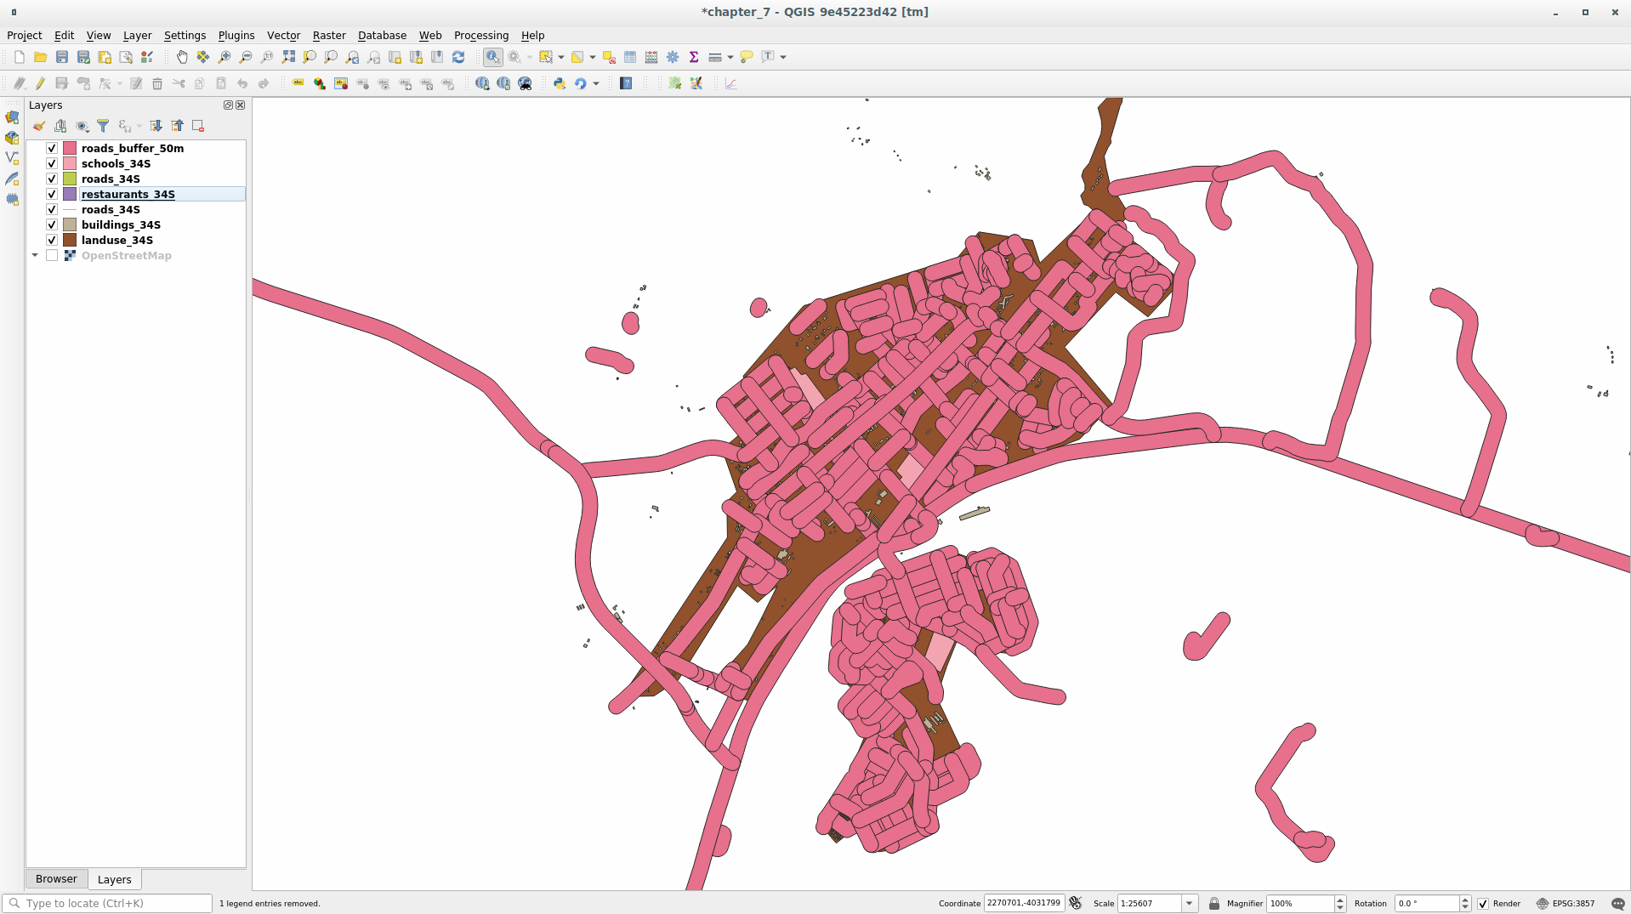Select the Pan Map hand tool
Image resolution: width=1631 pixels, height=914 pixels.
click(181, 57)
